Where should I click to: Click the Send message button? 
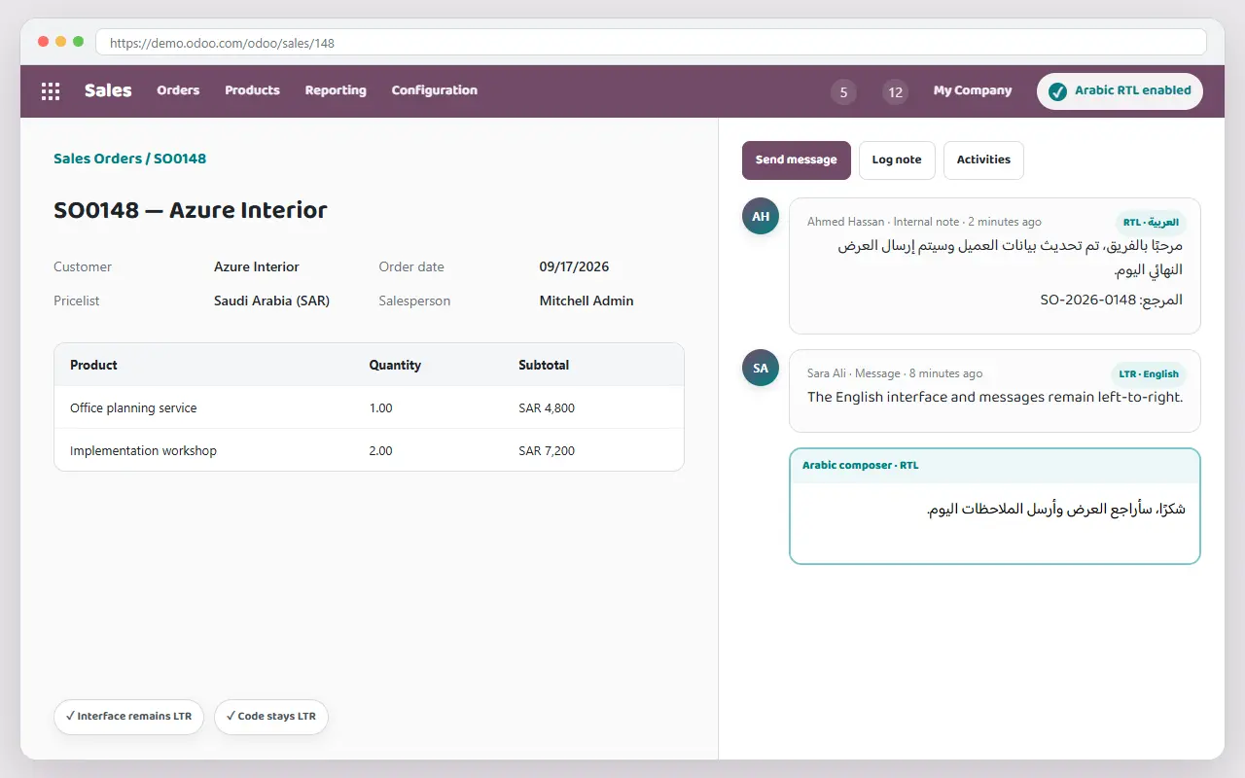[x=797, y=160]
